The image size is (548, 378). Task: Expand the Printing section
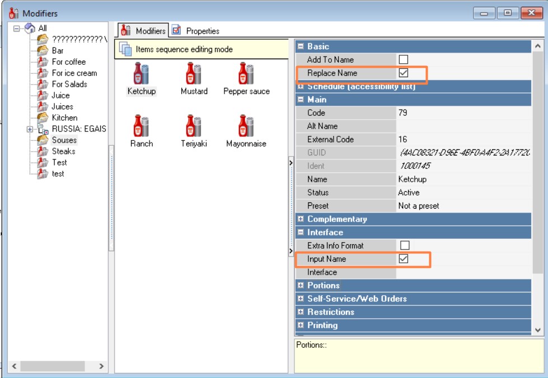click(301, 325)
